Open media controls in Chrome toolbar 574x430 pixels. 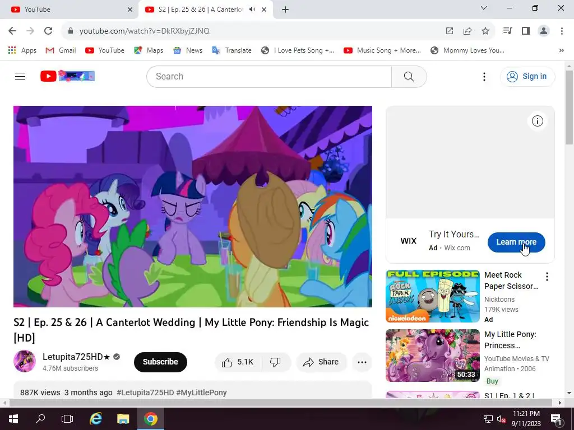click(x=508, y=31)
